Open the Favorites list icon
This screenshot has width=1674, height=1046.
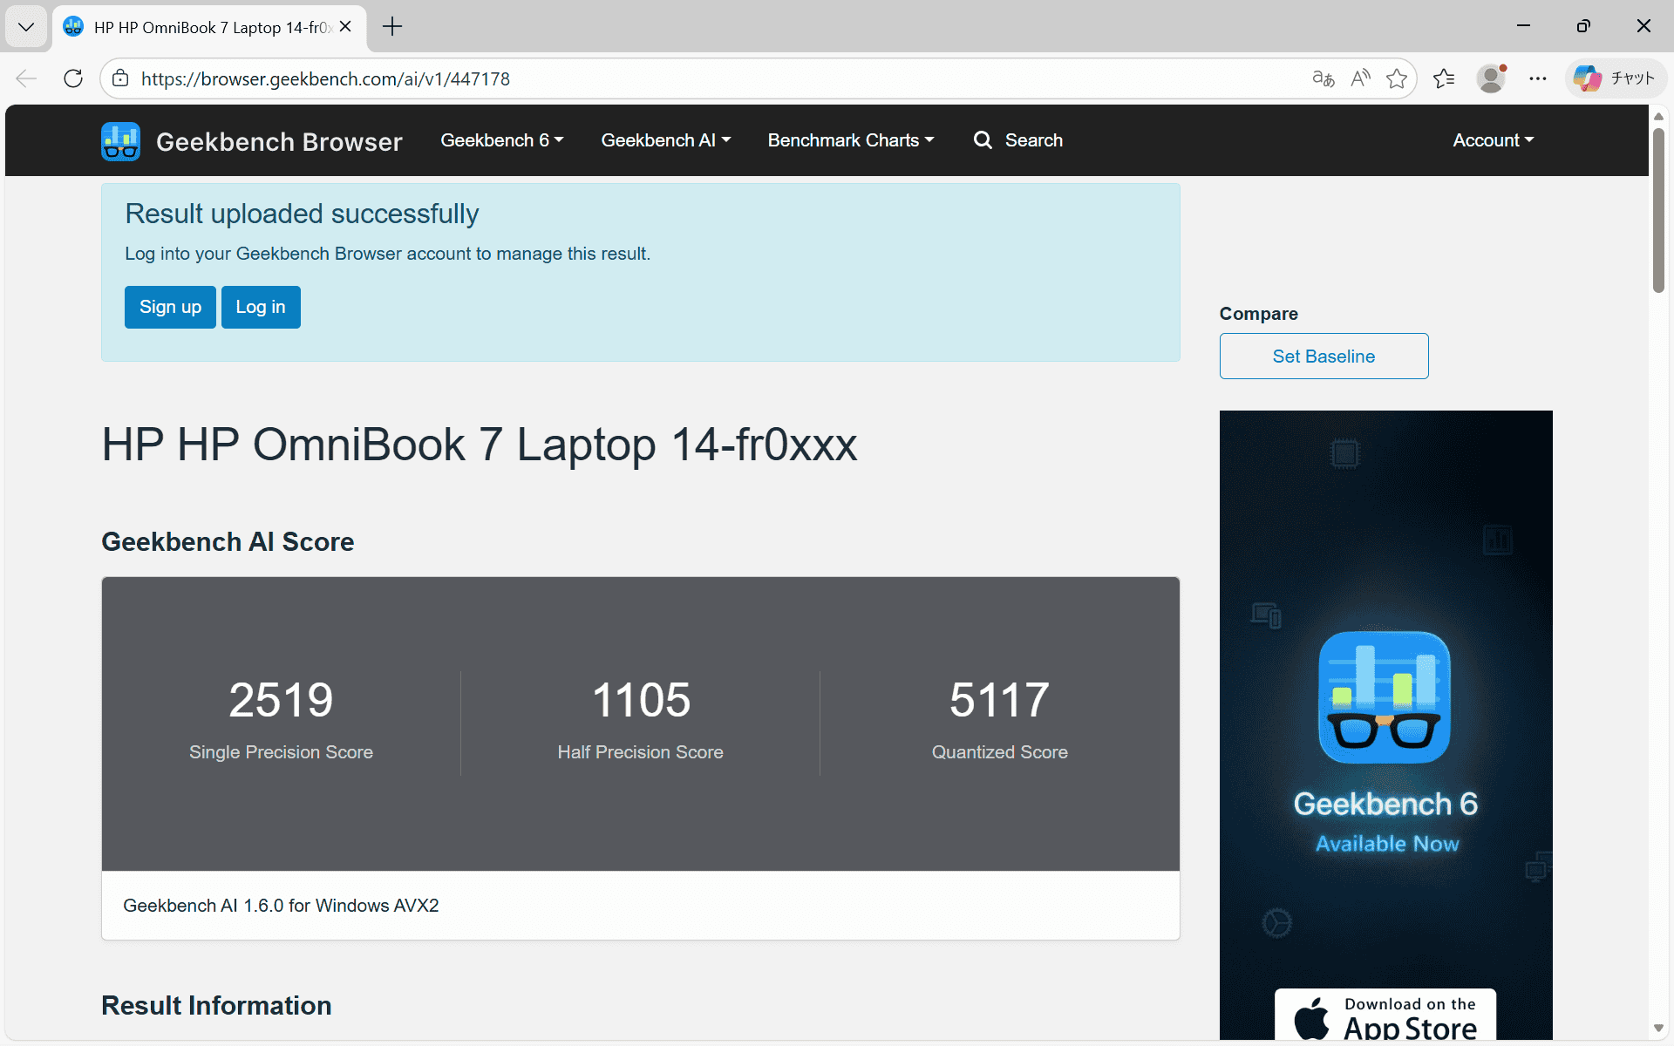[1444, 78]
